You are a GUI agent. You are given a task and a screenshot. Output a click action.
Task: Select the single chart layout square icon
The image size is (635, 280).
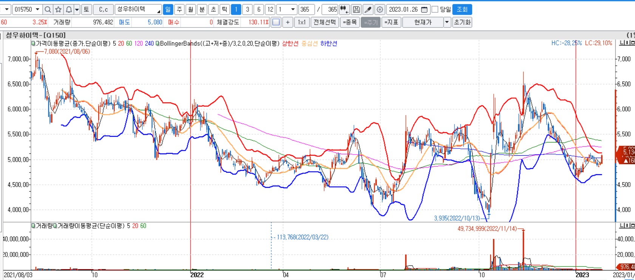tap(276, 22)
